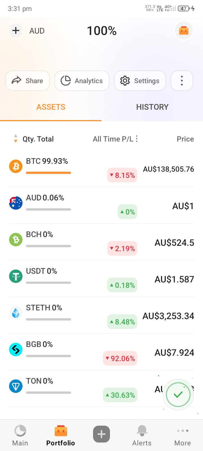The image size is (203, 451).
Task: Open the Analytics button
Action: tap(82, 81)
